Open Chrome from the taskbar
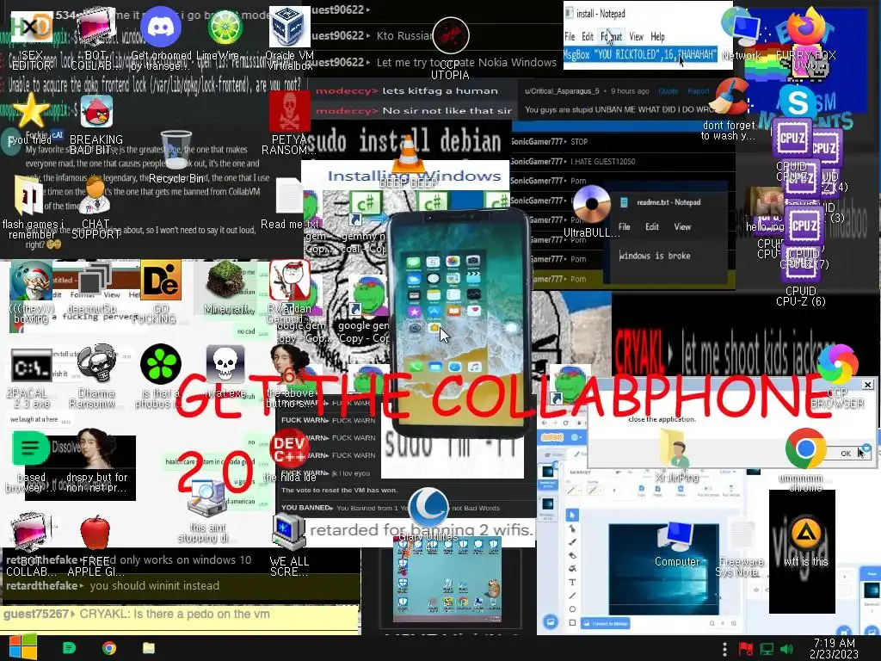 pyautogui.click(x=109, y=648)
